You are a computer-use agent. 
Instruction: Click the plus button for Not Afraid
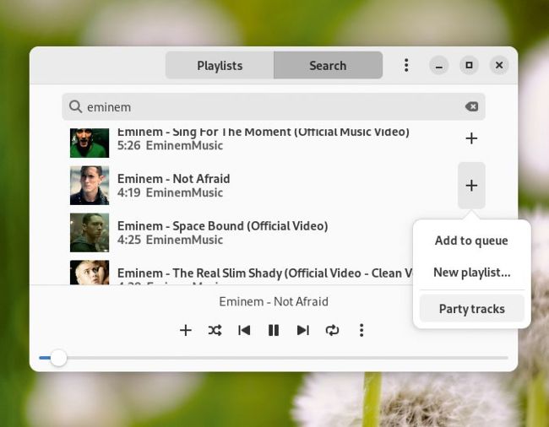tap(471, 186)
